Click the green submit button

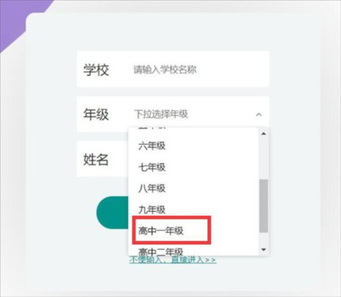pyautogui.click(x=113, y=212)
